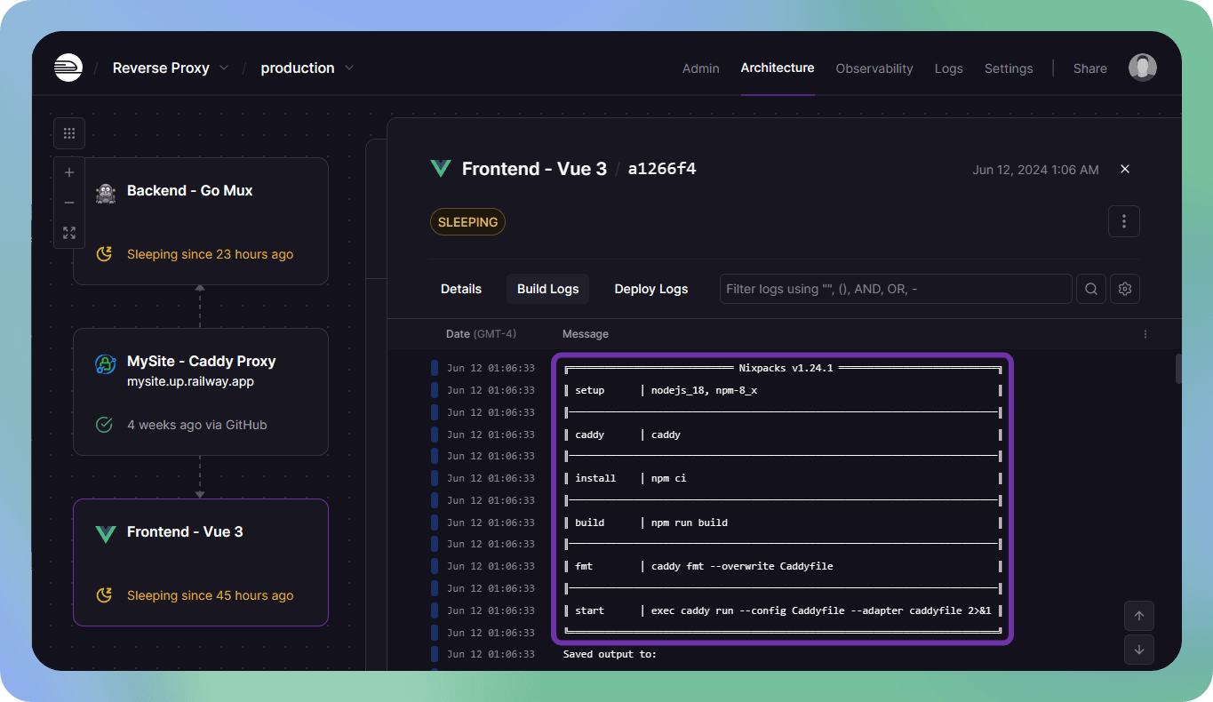
Task: Click the Message column header
Action: 586,334
